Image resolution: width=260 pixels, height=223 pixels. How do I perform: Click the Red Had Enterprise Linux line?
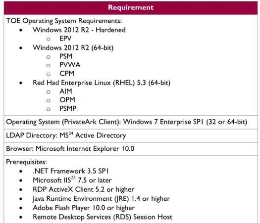[x=102, y=83]
